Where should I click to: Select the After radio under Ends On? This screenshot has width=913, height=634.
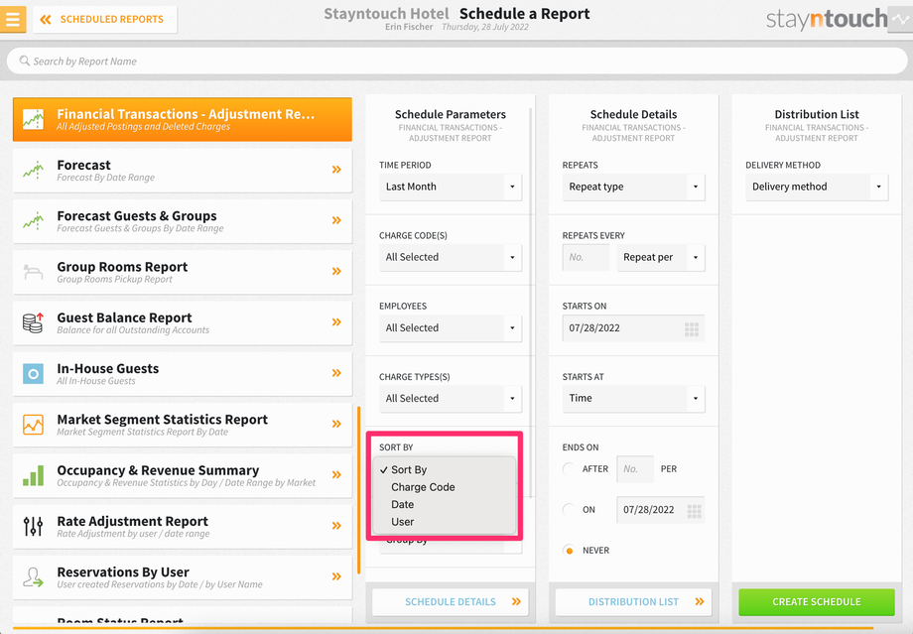point(570,468)
